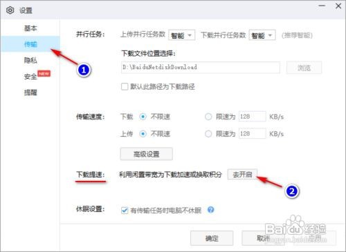The image size is (346, 252).
Task: Select 不限速 for 上传 speed
Action: pyautogui.click(x=143, y=134)
